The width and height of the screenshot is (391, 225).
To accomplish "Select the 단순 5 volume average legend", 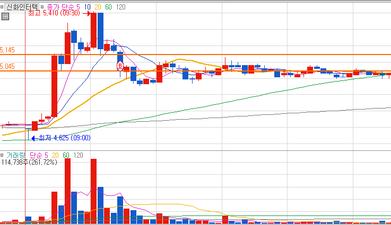I will (x=39, y=155).
